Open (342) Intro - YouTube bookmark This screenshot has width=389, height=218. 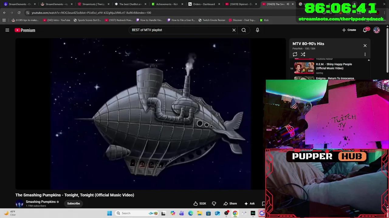(57, 20)
